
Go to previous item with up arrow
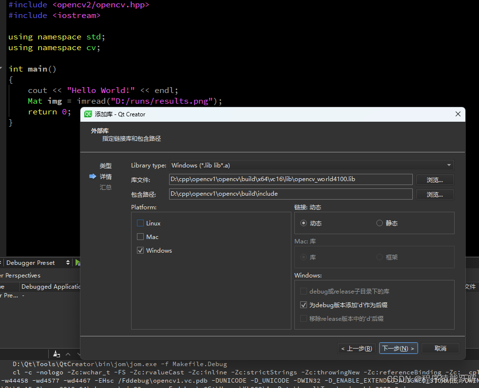pyautogui.click(x=68, y=354)
